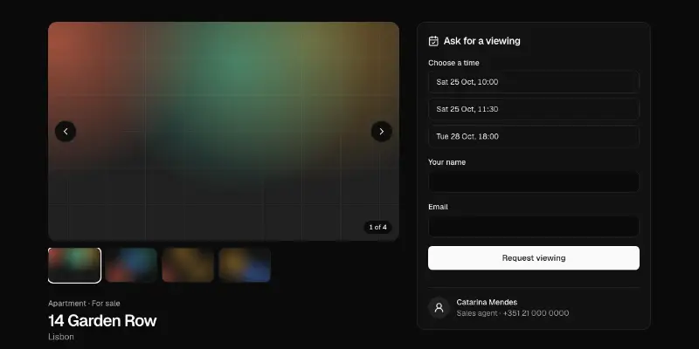The height and width of the screenshot is (349, 699).
Task: Submit with the Request viewing button
Action: [534, 257]
